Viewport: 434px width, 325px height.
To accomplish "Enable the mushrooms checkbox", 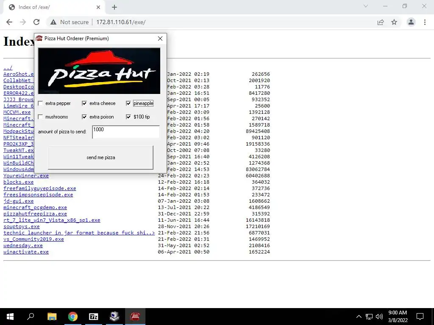I will pos(41,117).
